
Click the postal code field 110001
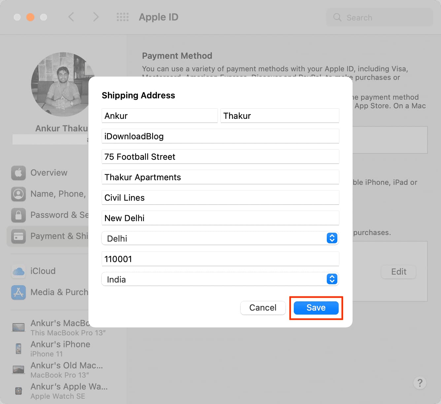point(220,259)
